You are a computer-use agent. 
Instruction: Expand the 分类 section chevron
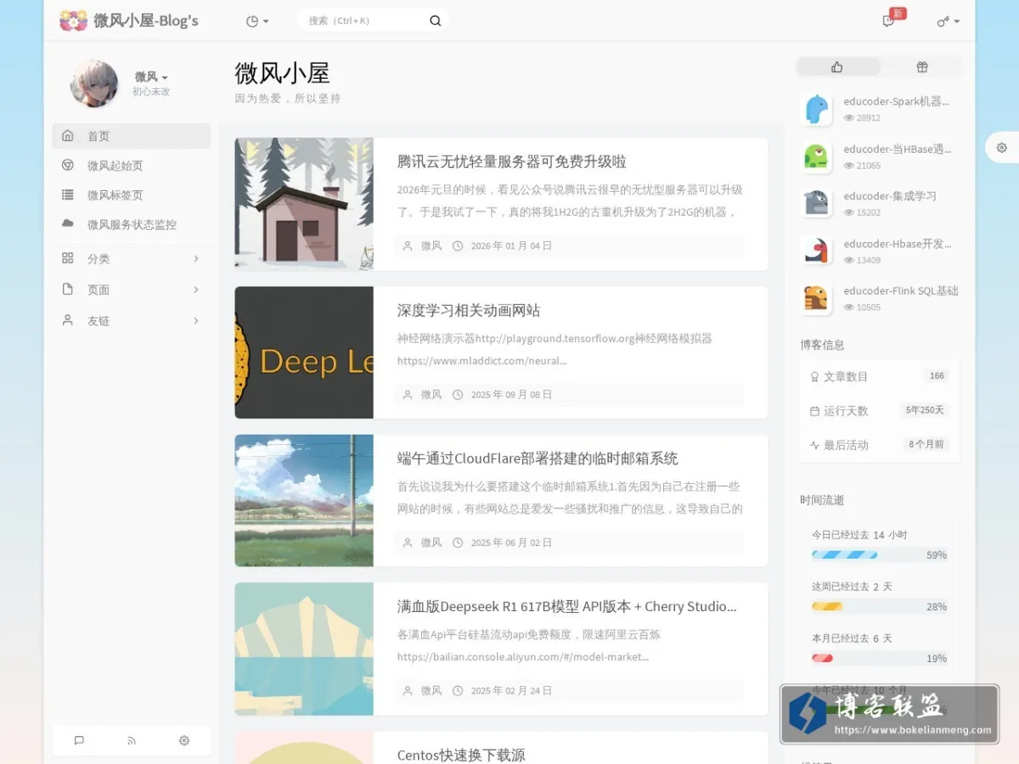(196, 258)
